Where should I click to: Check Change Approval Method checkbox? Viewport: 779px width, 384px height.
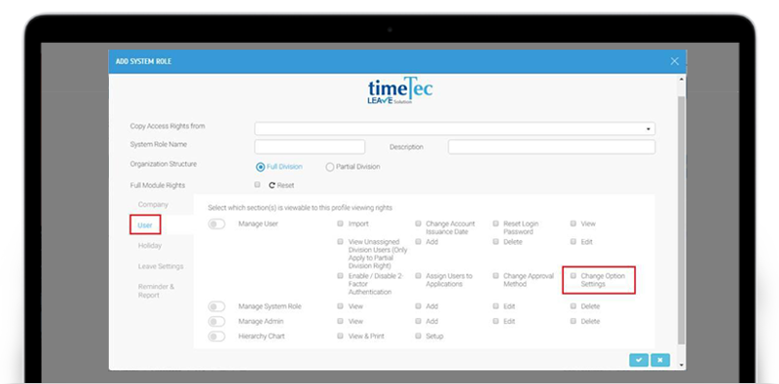496,276
